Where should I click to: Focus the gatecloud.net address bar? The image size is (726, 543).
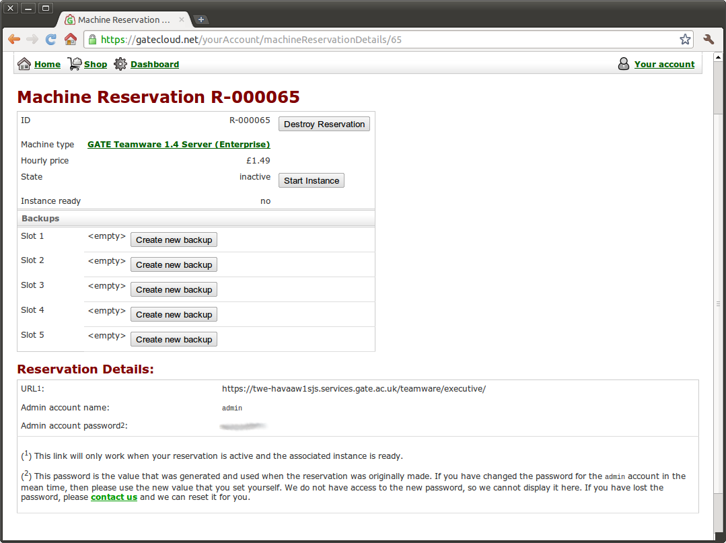coord(388,39)
